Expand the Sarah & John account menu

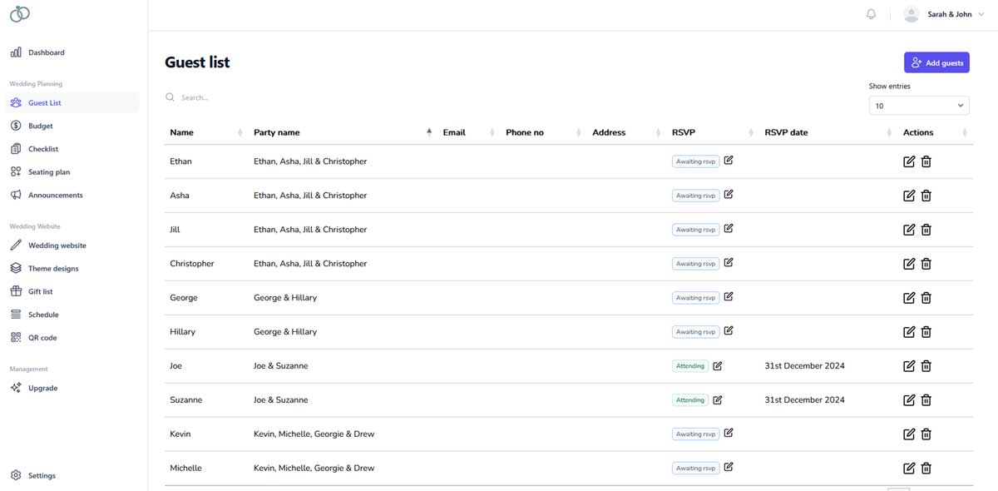click(948, 14)
